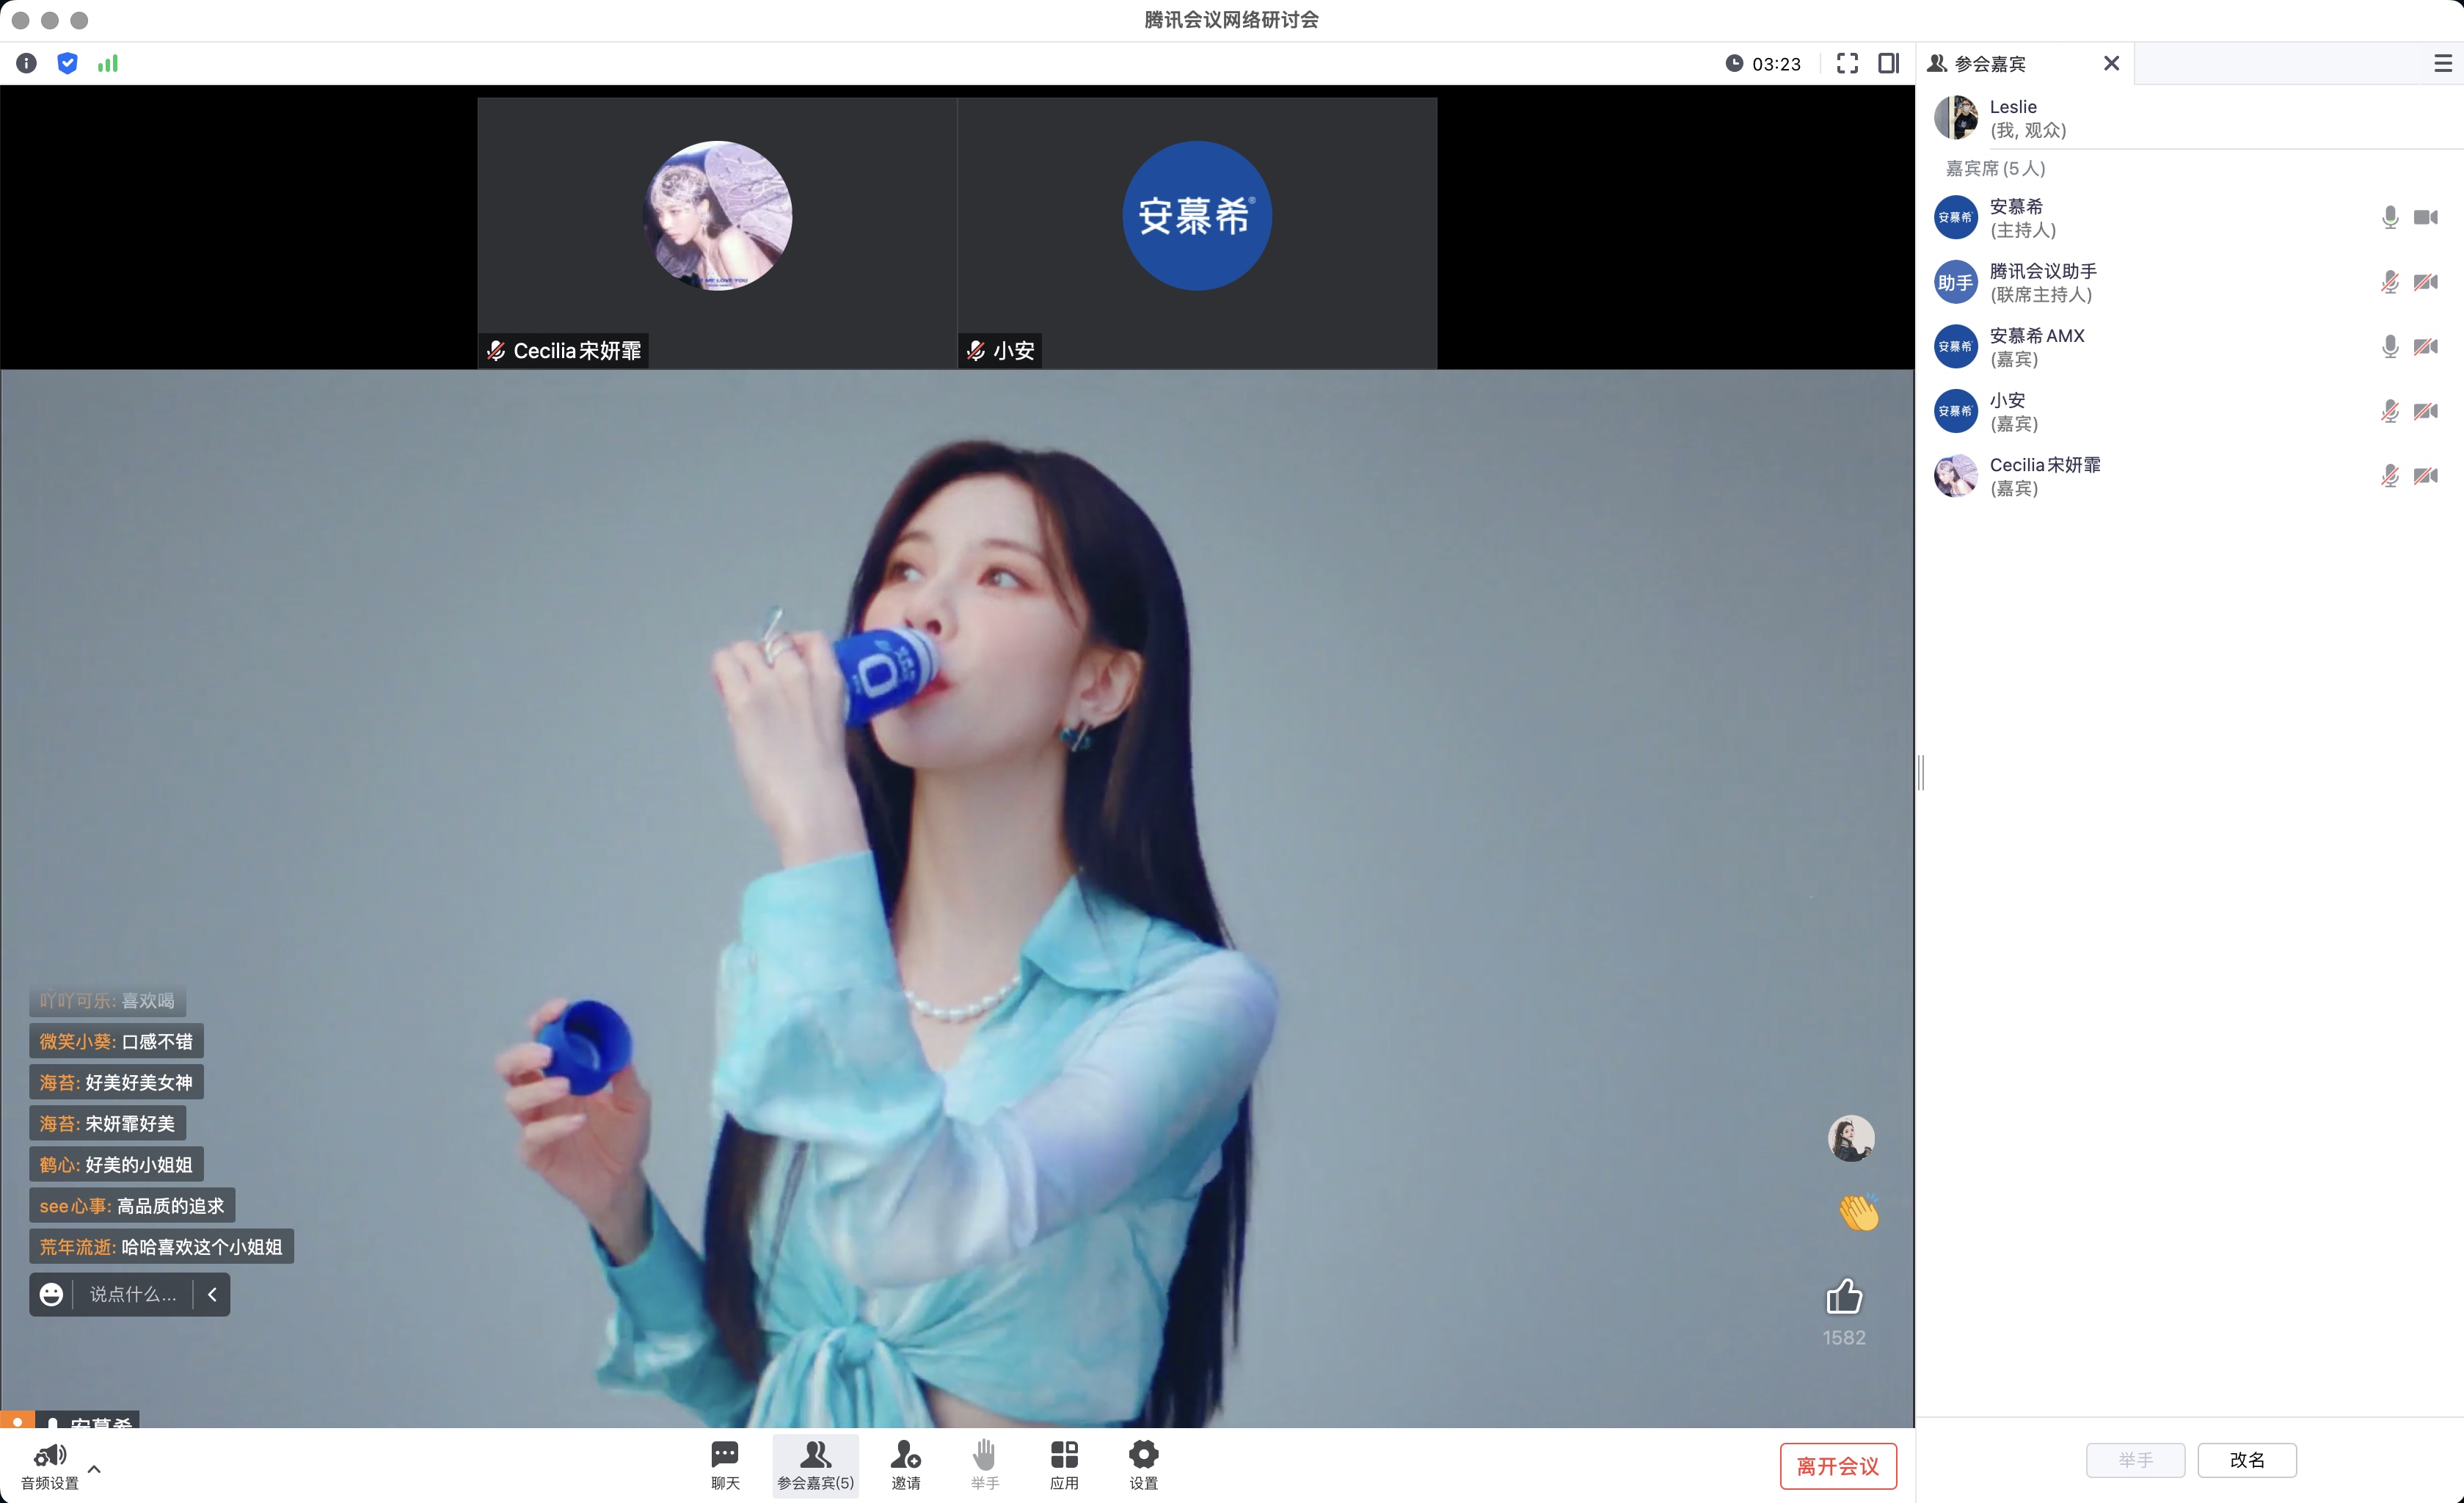The height and width of the screenshot is (1503, 2464).
Task: Send applause with clapping hands emoji
Action: [x=1858, y=1212]
